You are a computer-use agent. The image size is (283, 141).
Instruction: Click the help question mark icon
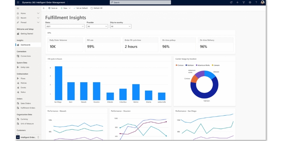256,2
